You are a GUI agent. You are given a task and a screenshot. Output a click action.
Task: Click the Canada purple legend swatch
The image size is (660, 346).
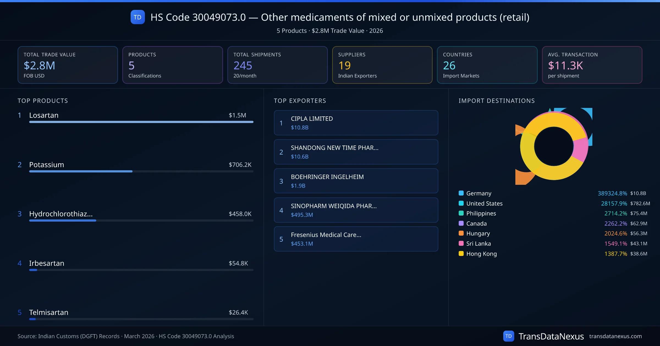[x=461, y=223]
